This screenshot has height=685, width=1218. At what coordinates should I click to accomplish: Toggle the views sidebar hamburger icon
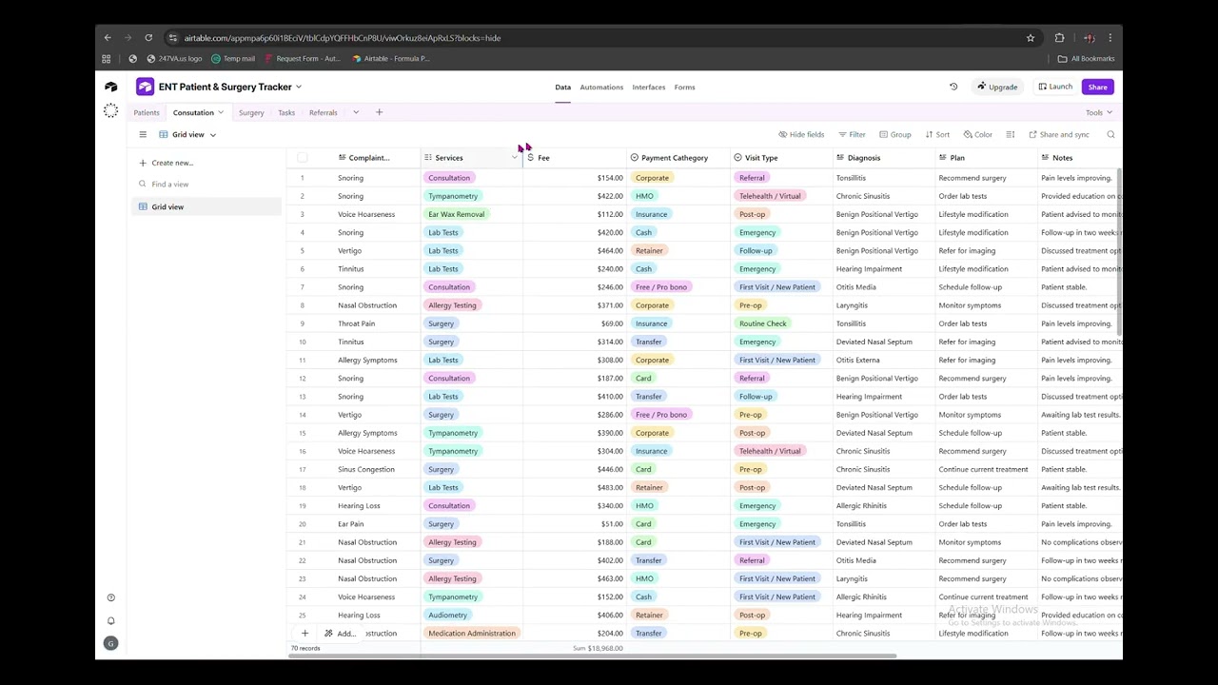[x=143, y=134]
